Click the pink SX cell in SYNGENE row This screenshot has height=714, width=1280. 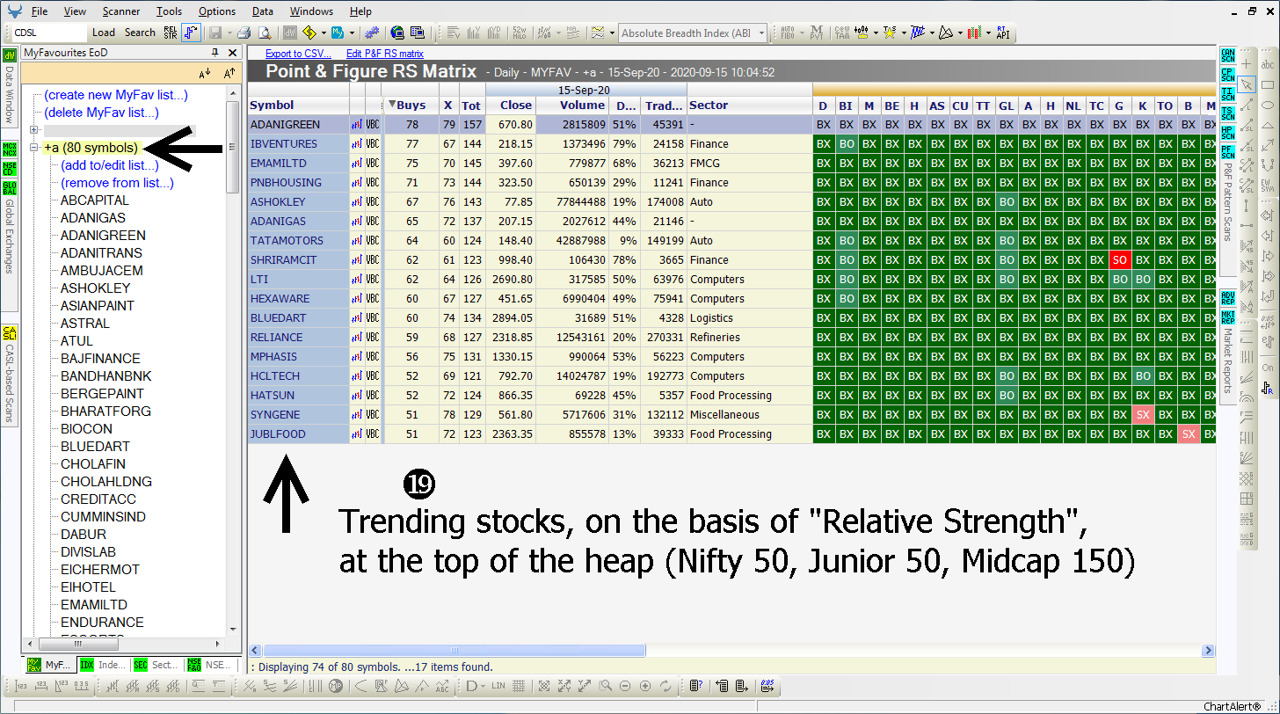1142,415
